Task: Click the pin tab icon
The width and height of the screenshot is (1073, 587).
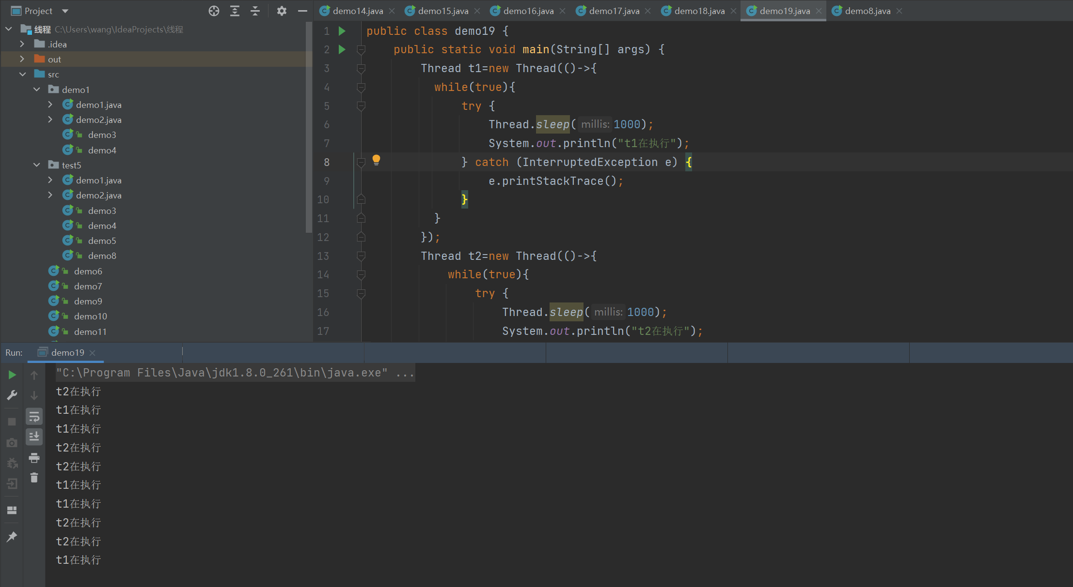Action: (12, 537)
